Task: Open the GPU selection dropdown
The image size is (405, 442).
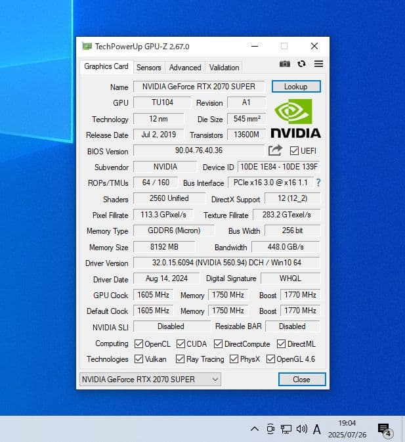Action: [x=150, y=380]
